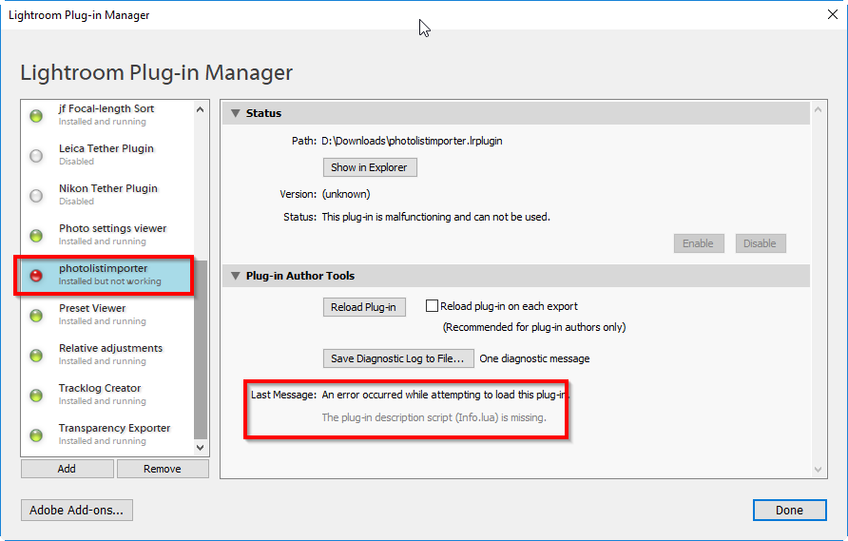Collapse the Status section triangle
848x541 pixels.
click(x=234, y=113)
